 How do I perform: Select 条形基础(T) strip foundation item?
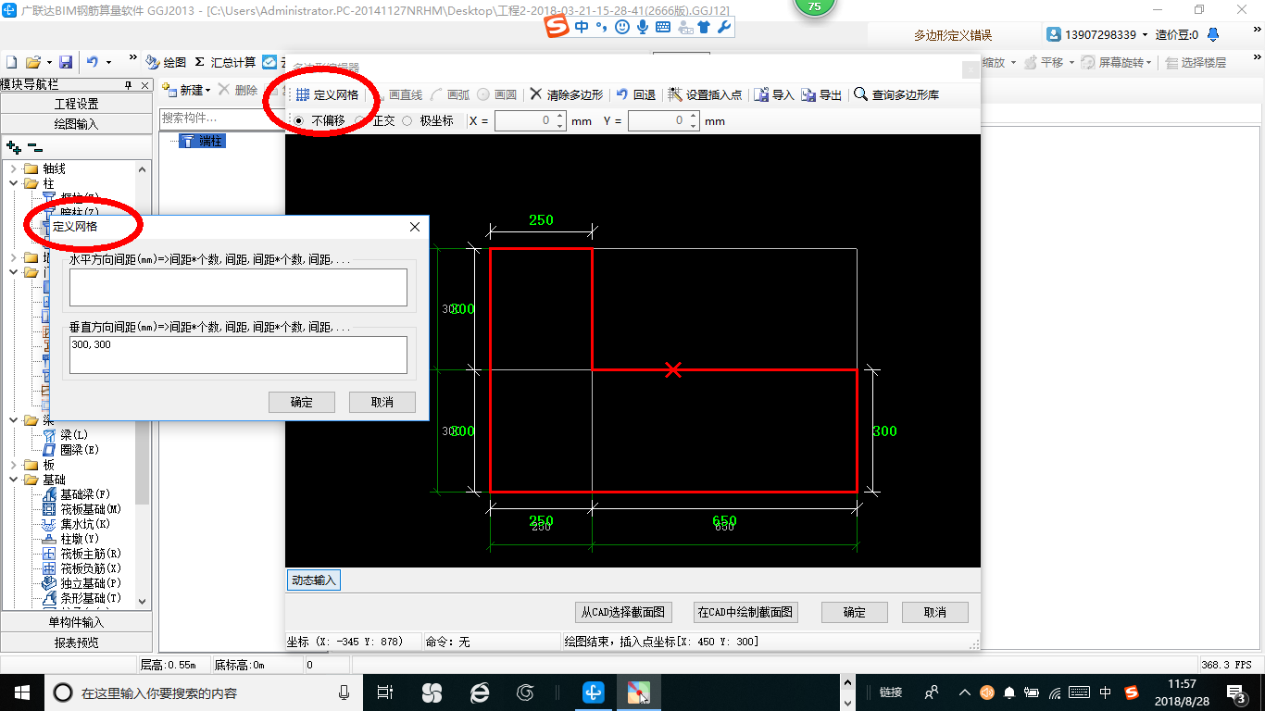pos(81,598)
